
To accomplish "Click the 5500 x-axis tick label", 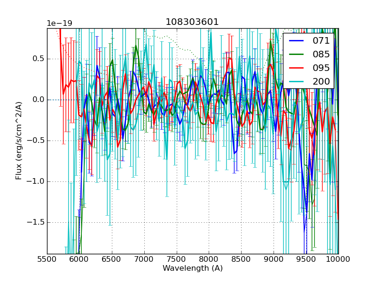I will 47,259.
